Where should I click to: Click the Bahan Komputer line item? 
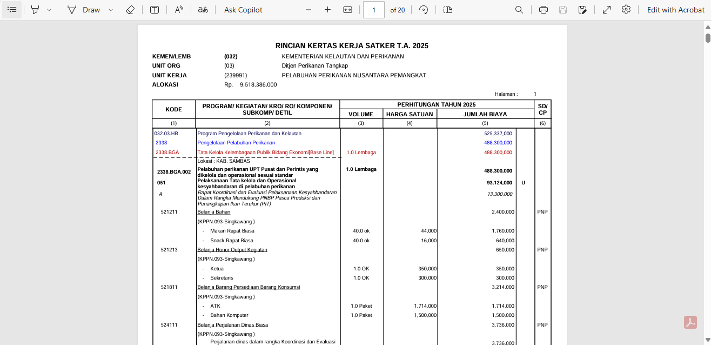click(229, 315)
